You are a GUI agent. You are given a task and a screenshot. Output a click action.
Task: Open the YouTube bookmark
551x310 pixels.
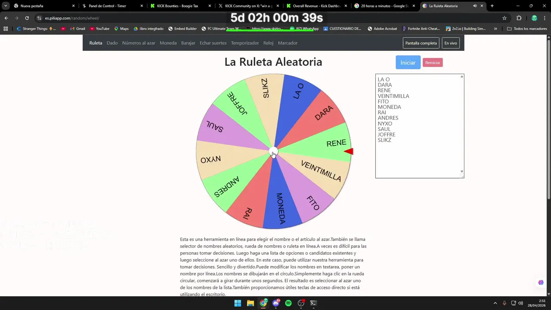point(99,29)
